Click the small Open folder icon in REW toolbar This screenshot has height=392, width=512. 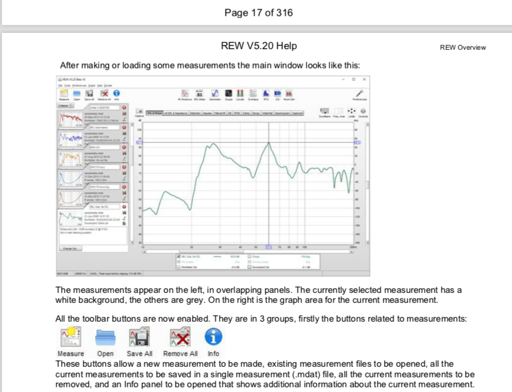[x=77, y=93]
